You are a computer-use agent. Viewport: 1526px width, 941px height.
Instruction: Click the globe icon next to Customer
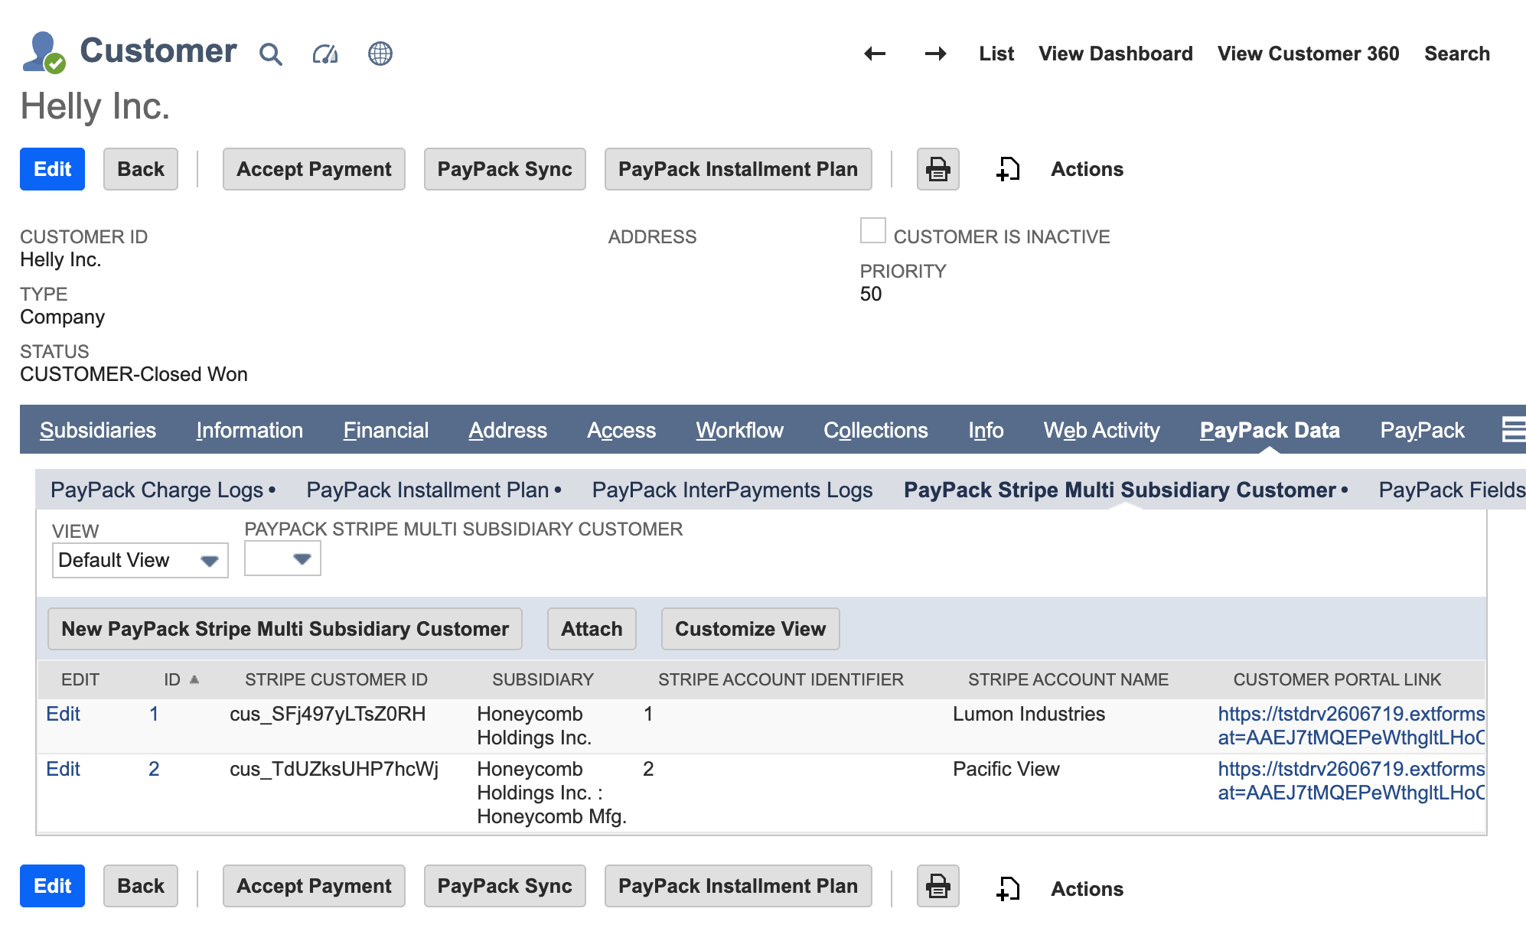point(380,54)
